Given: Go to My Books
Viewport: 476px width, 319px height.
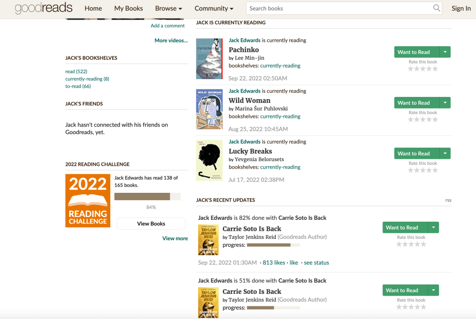Looking at the screenshot, I should point(128,8).
